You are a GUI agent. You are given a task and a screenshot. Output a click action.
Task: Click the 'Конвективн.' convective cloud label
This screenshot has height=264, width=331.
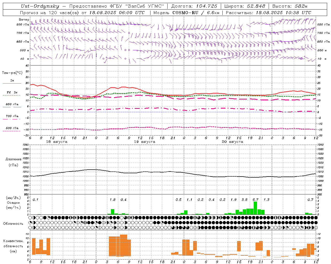click(13, 241)
